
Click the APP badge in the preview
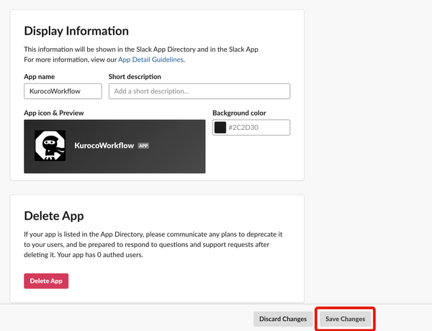pyautogui.click(x=143, y=146)
